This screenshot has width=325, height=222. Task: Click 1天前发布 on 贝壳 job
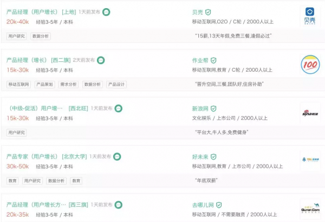point(89,12)
